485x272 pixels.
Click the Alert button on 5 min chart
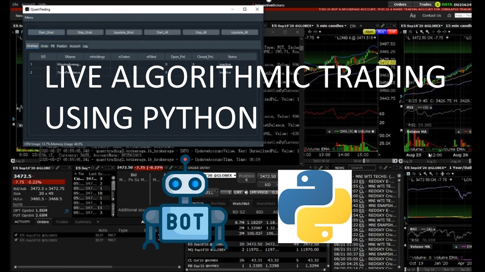pos(369,32)
